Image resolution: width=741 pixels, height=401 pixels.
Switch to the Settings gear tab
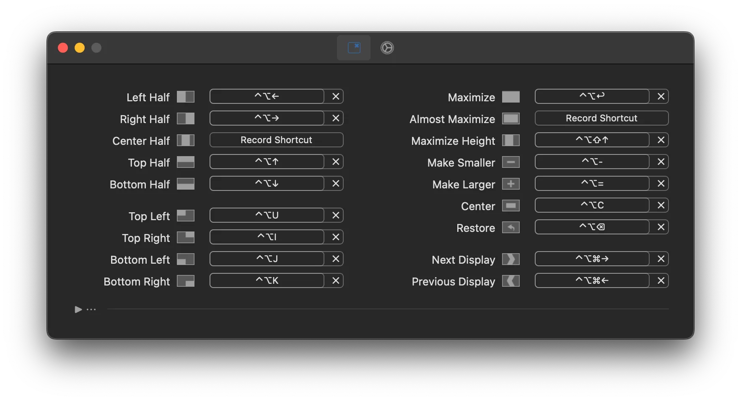click(386, 48)
